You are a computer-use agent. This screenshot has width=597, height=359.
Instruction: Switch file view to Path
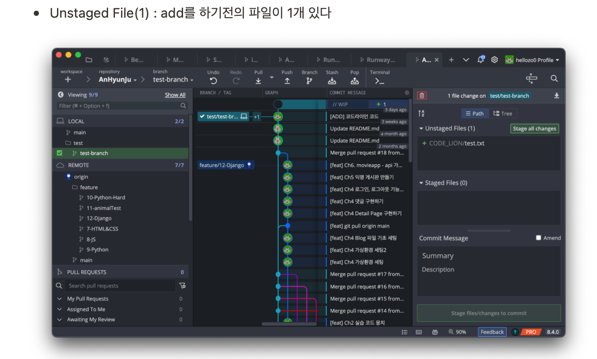[475, 113]
